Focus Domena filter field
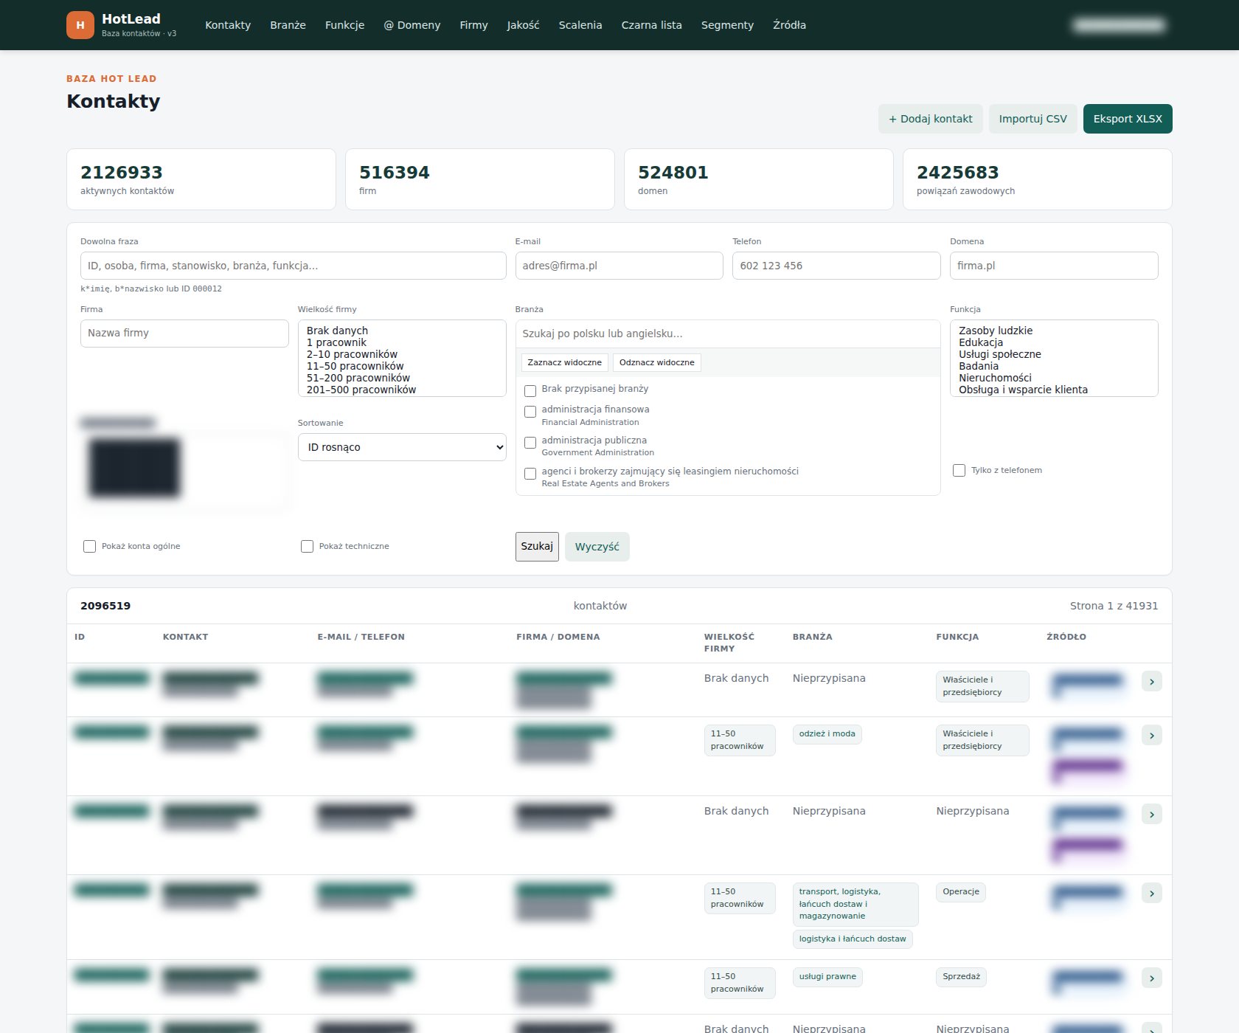1239x1033 pixels. click(x=1054, y=266)
